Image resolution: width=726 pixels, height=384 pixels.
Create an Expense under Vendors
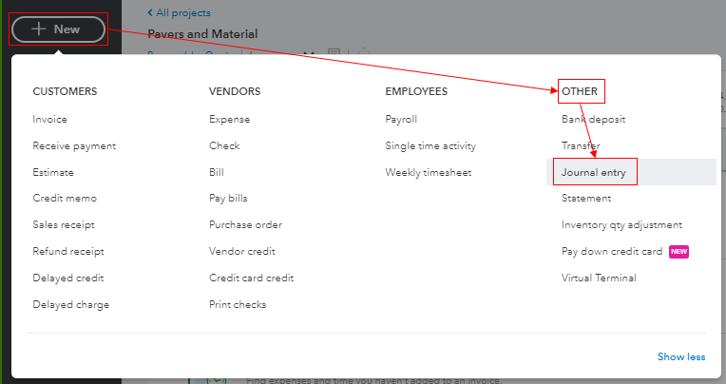[x=229, y=119]
